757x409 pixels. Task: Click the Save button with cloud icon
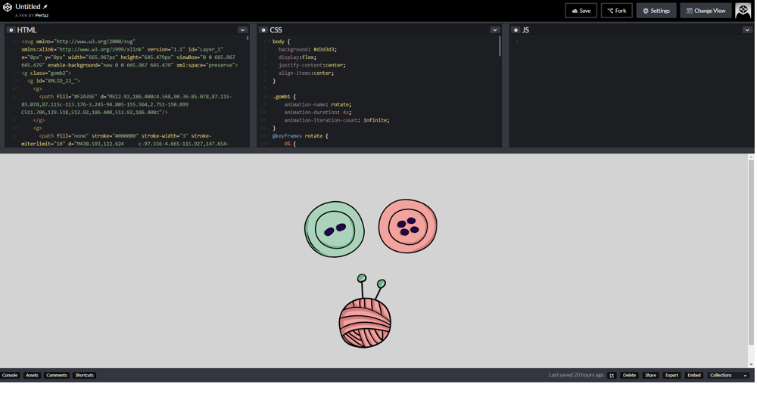click(581, 11)
